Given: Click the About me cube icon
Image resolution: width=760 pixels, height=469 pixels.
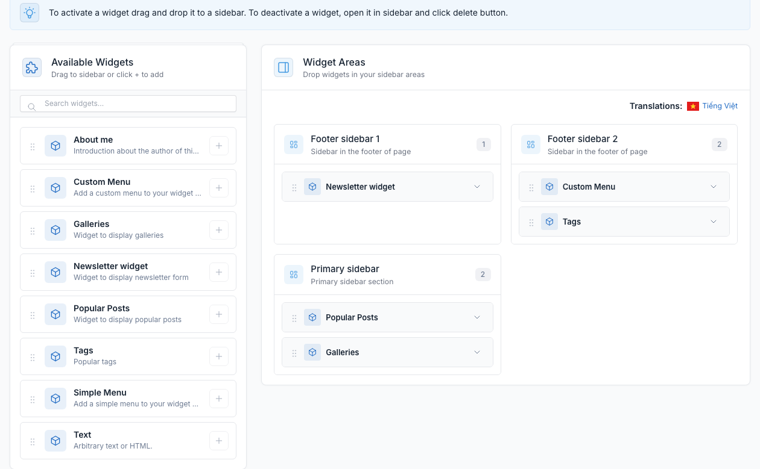Looking at the screenshot, I should click(x=55, y=146).
